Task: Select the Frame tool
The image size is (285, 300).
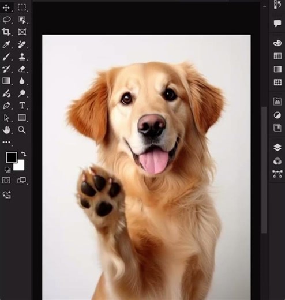Action: click(22, 32)
